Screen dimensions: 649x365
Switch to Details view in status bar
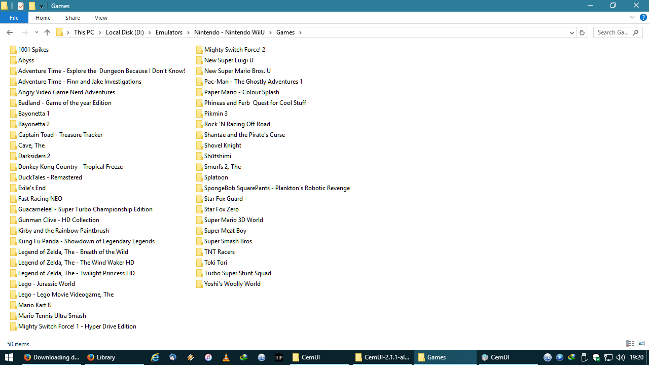(x=630, y=344)
